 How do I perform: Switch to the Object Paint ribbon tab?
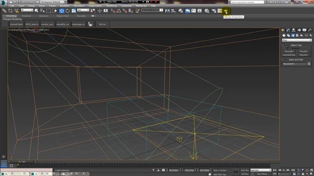[x=62, y=16]
